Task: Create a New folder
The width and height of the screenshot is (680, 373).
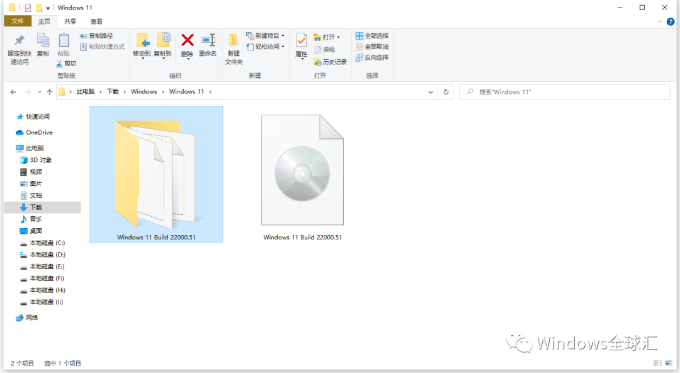Action: click(234, 49)
